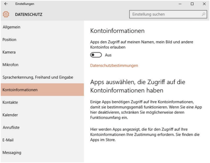Open the Messaging privacy settings

[x=42, y=152]
